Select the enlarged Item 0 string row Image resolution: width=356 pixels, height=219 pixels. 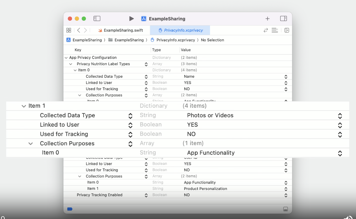178,153
